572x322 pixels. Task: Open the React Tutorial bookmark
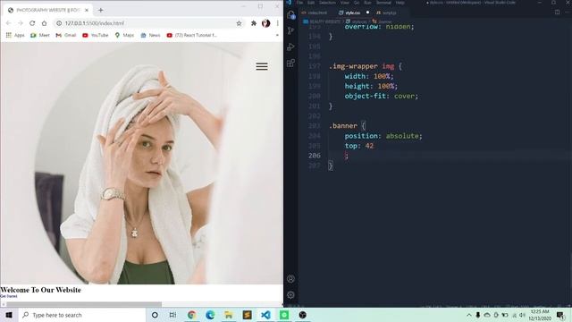point(191,36)
